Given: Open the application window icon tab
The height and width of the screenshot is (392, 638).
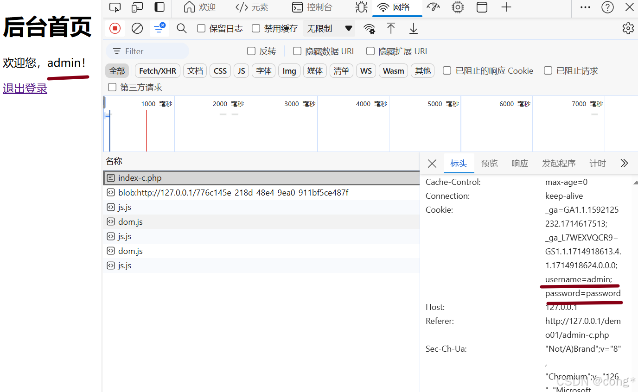Looking at the screenshot, I should tap(482, 7).
